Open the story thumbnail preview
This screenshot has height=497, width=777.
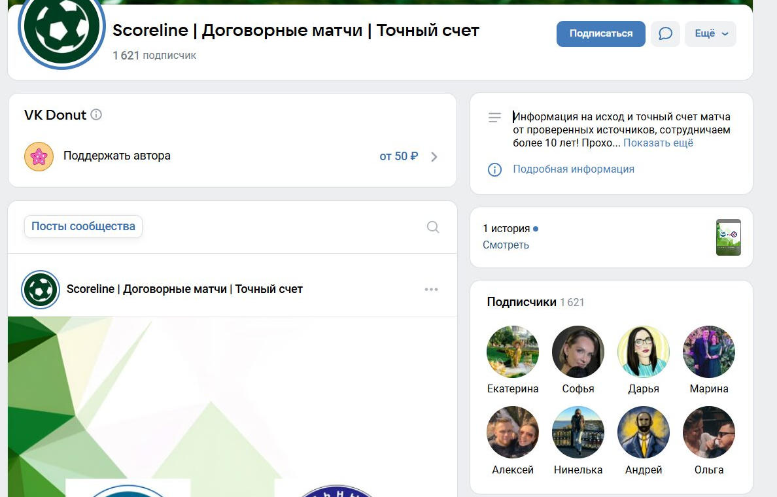point(728,237)
